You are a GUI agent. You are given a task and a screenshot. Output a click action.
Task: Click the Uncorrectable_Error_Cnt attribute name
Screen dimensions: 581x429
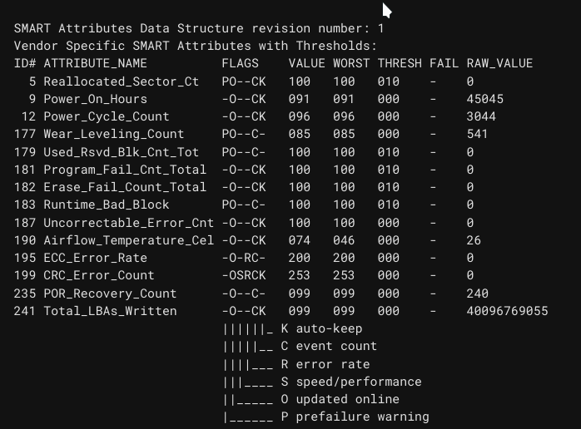(x=128, y=223)
